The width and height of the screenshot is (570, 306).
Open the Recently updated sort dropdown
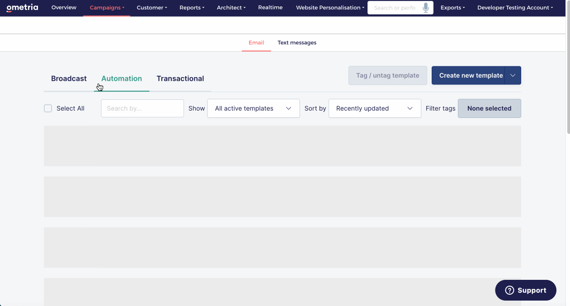point(375,108)
